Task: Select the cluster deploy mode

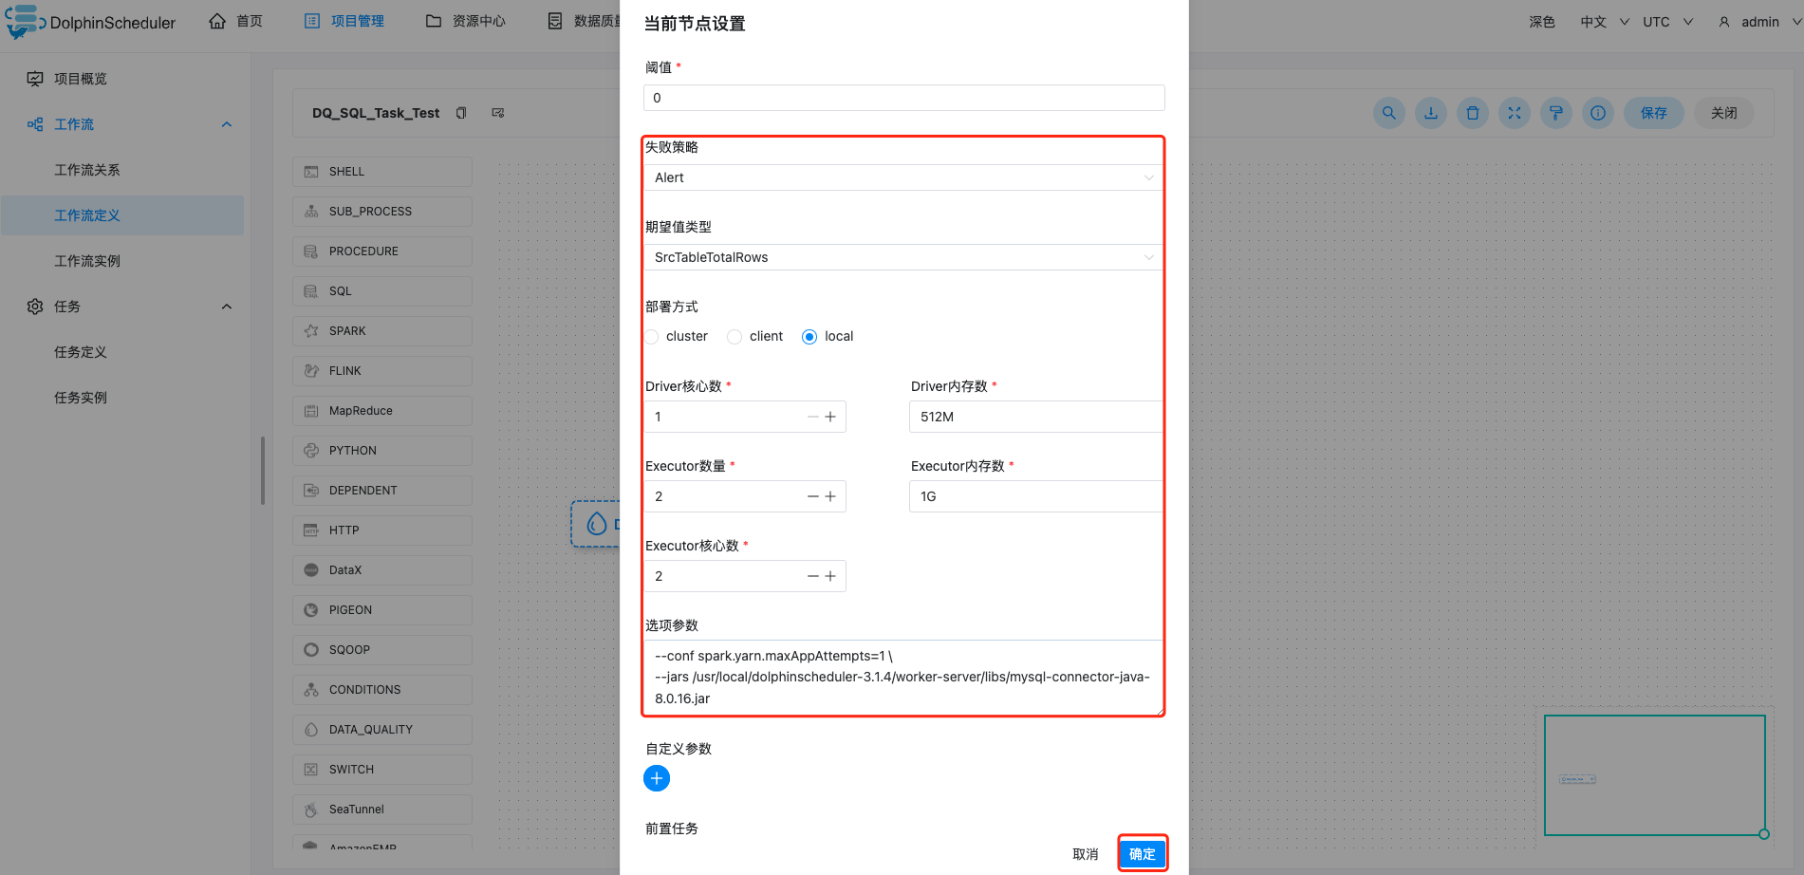Action: [677, 337]
